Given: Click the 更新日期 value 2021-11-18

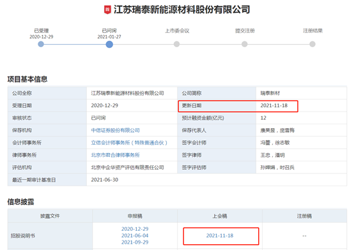Looking at the screenshot, I should point(274,105).
